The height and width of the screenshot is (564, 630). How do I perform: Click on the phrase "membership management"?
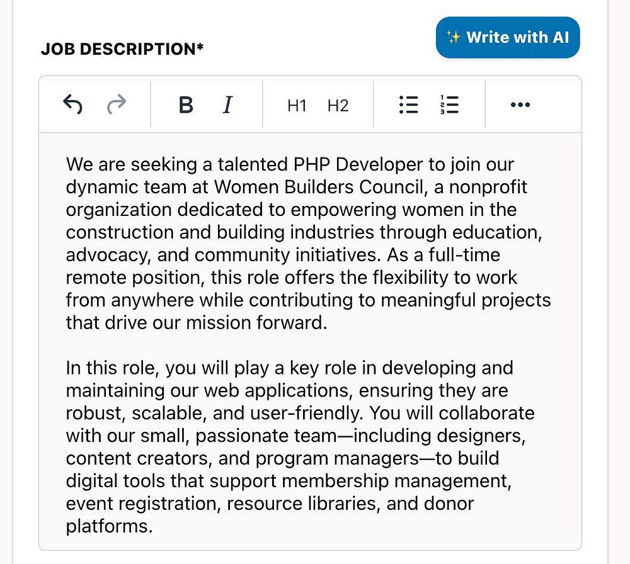(x=394, y=481)
